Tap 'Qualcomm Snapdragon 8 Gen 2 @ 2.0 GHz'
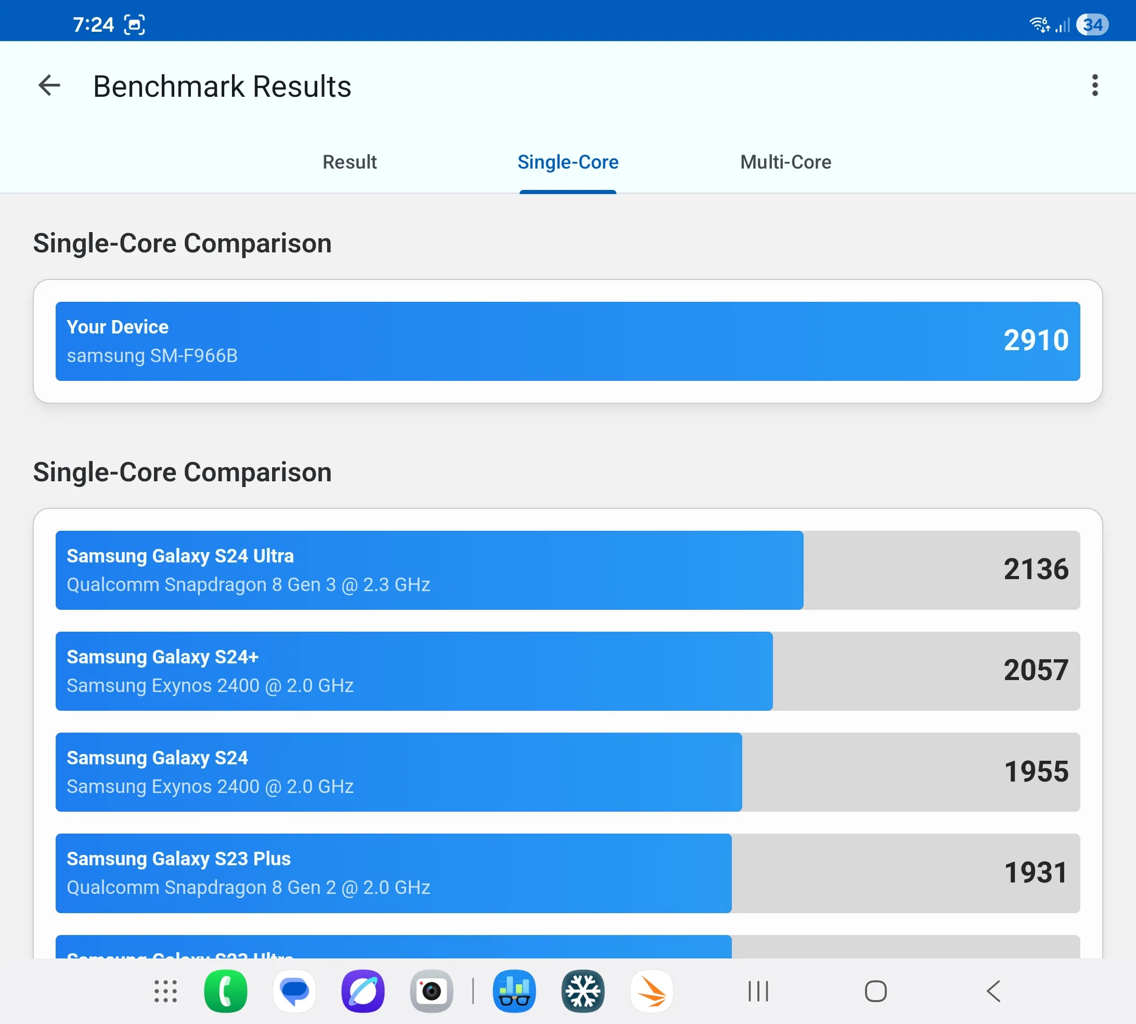The image size is (1136, 1024). click(x=248, y=887)
